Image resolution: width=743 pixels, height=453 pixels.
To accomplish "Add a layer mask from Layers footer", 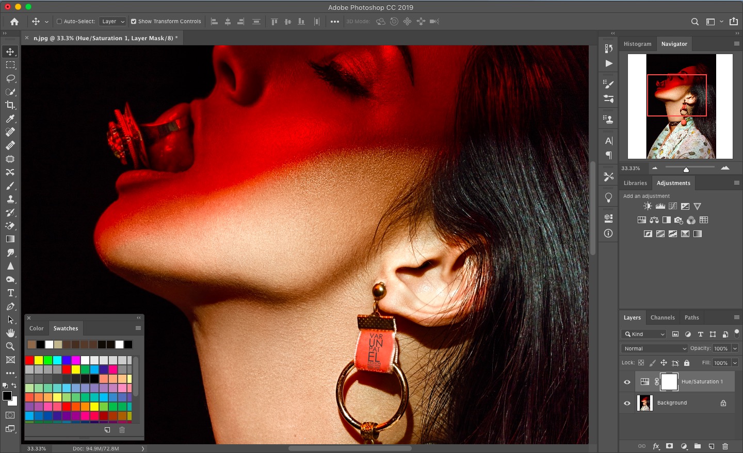I will coord(670,446).
